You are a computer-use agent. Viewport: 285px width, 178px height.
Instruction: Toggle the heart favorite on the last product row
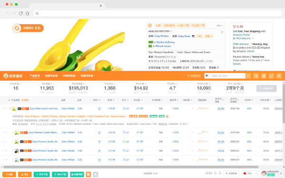[x=6, y=160]
